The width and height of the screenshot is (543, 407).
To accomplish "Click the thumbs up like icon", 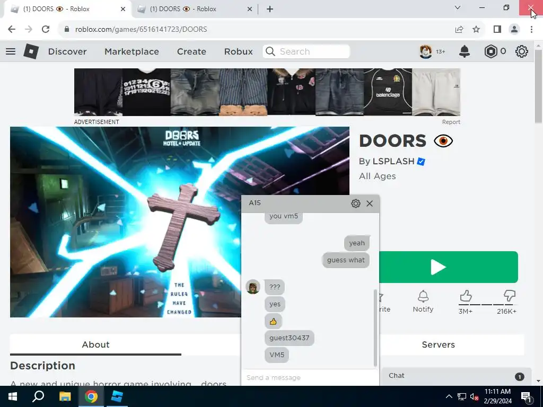I will click(466, 296).
